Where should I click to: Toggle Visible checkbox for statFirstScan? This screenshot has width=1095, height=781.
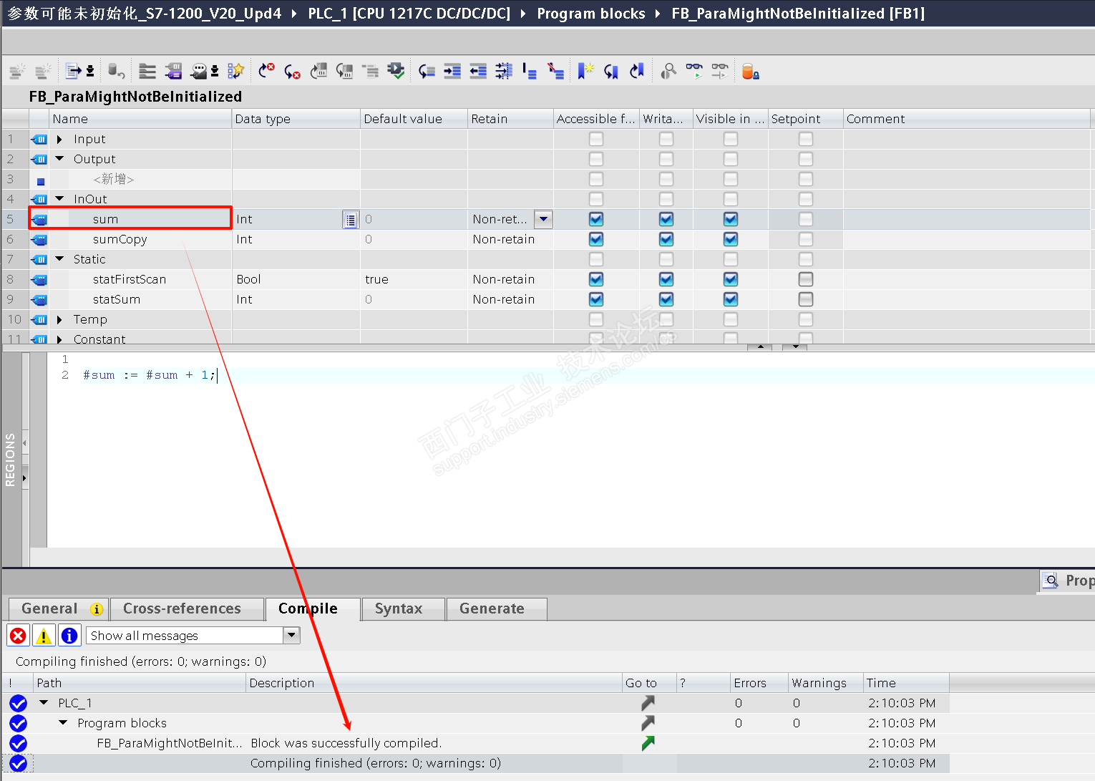[731, 279]
